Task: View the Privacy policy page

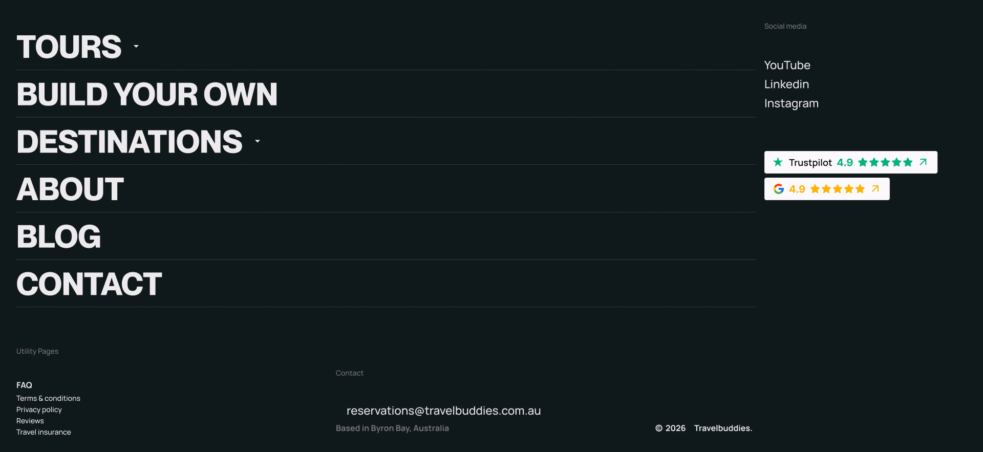Action: point(39,410)
